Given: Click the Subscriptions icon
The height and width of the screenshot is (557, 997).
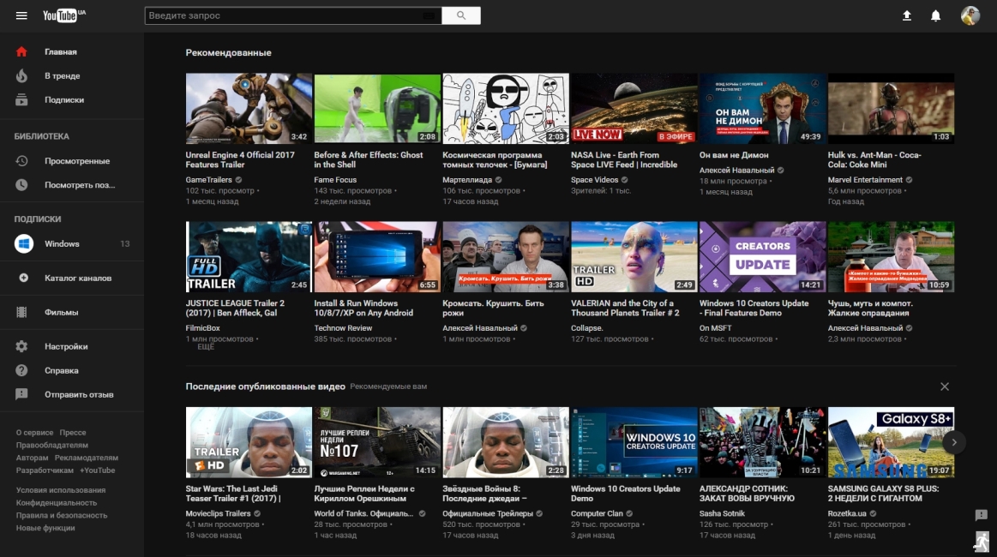Looking at the screenshot, I should point(21,99).
